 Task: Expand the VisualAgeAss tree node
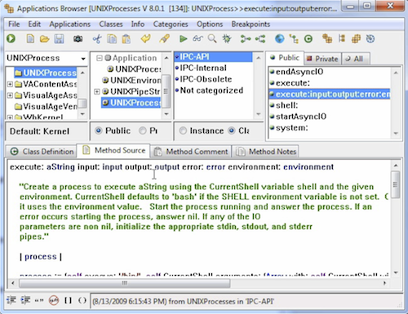[10, 95]
